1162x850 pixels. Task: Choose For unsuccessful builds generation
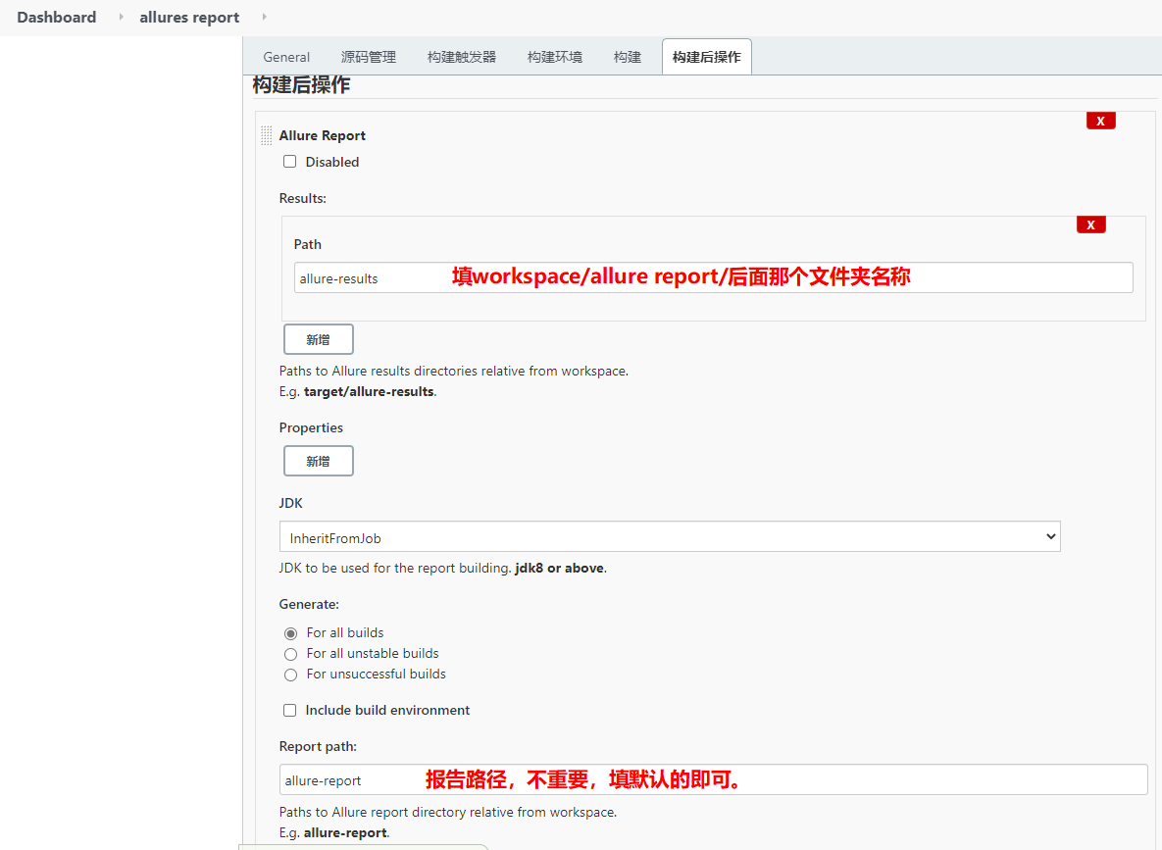290,675
